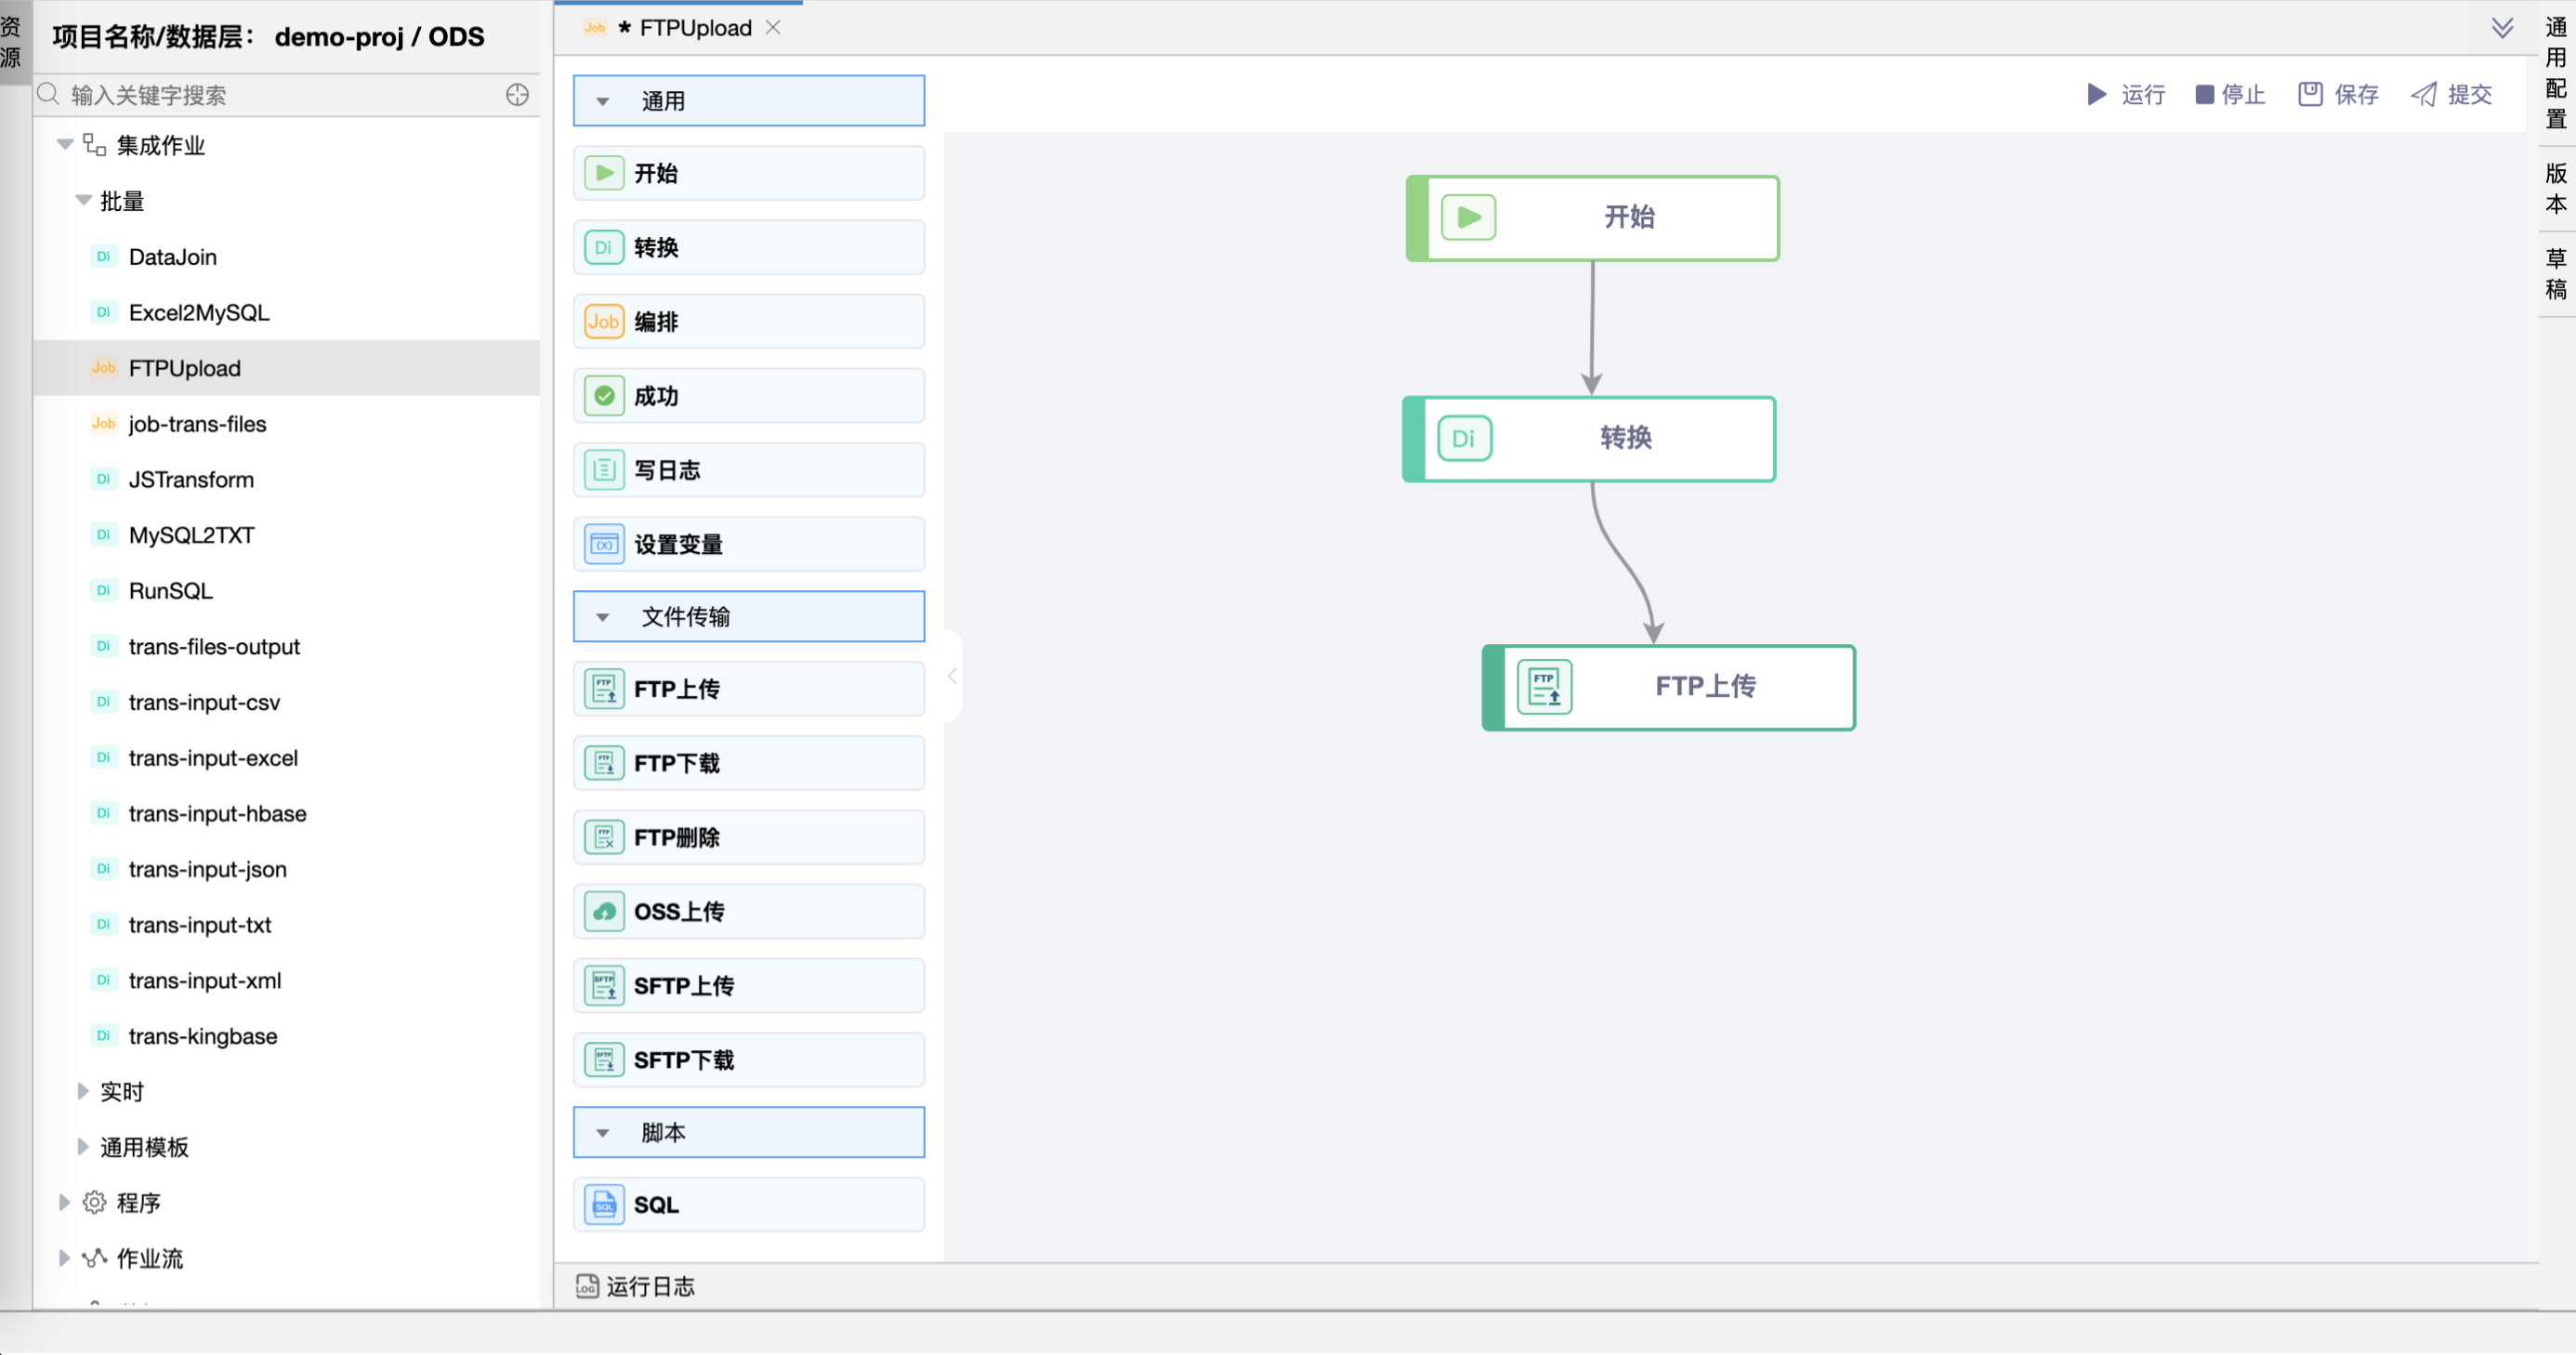Select the FTP上传 component in palette

(x=748, y=689)
